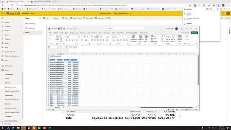The width and height of the screenshot is (231, 130).
Task: Click the Excel horizontal scrollbar
Action: tap(167, 107)
